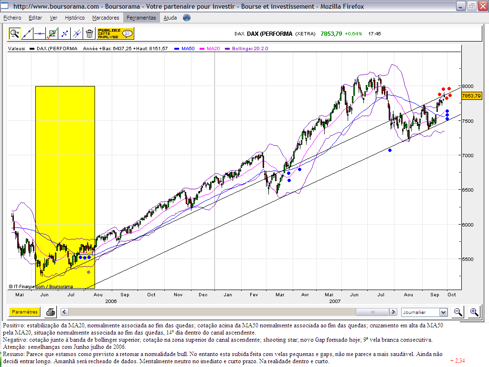Click the green 7853,79 quote in header

point(331,34)
